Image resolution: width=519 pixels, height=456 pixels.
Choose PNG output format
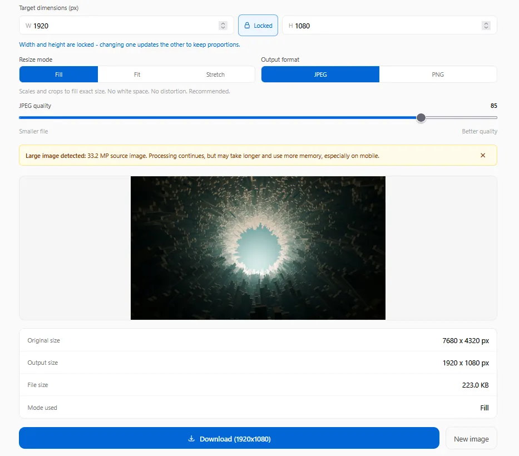tap(438, 75)
